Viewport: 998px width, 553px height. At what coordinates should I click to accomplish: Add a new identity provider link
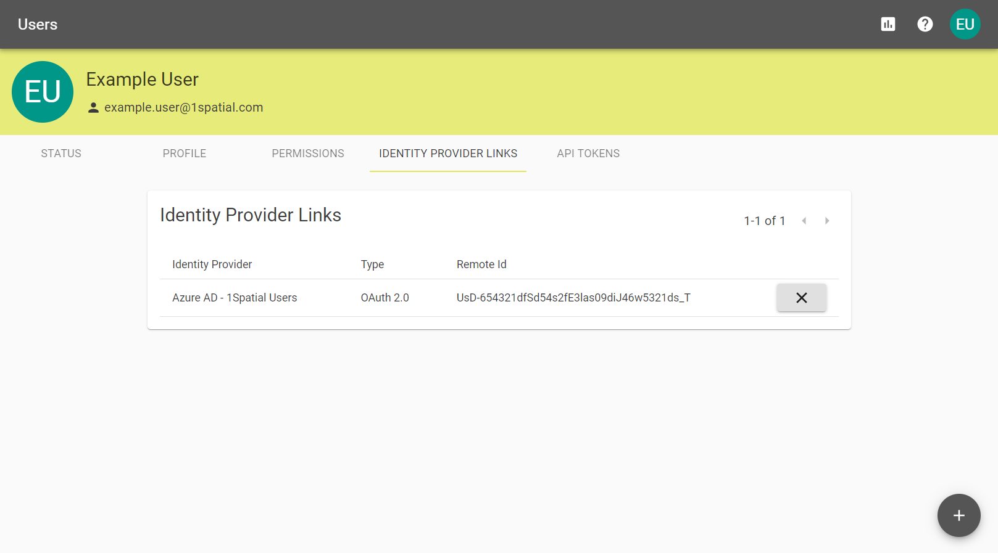click(958, 515)
